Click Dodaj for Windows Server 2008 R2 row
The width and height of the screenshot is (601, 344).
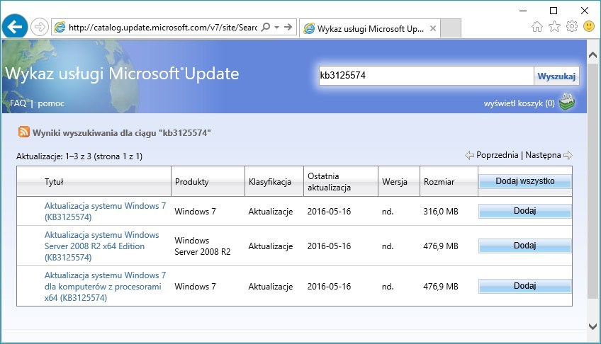click(524, 246)
